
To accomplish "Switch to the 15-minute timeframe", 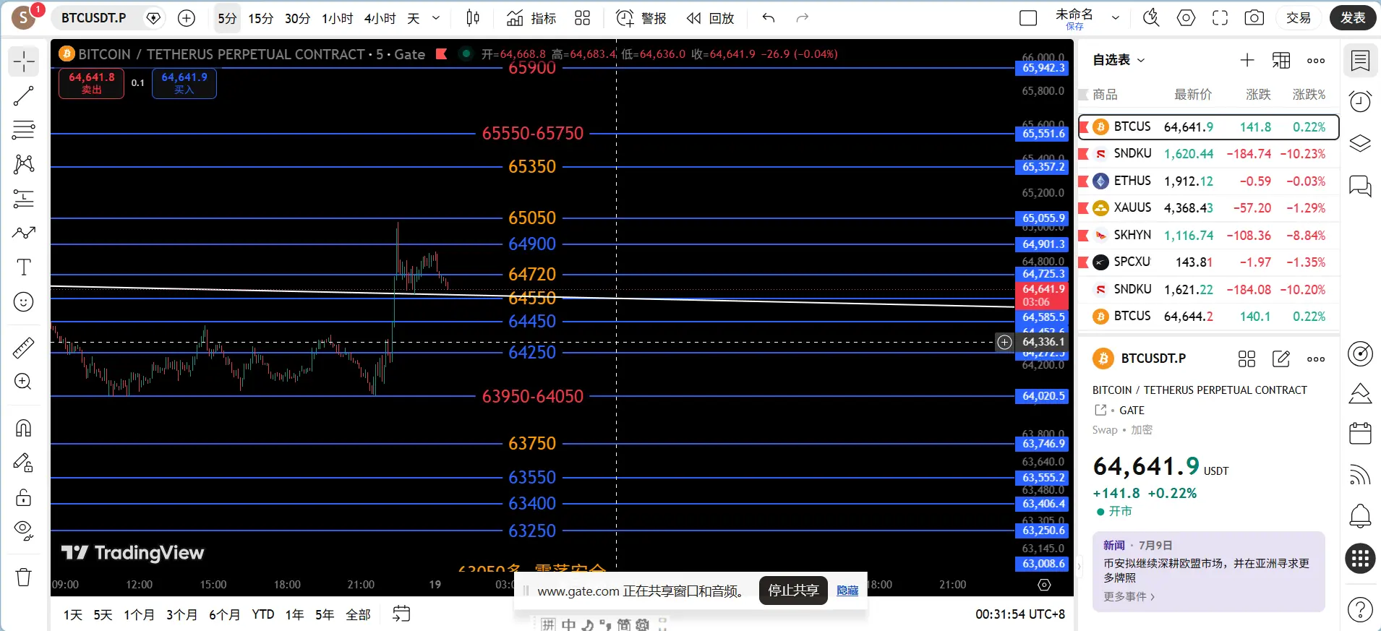I will (260, 18).
